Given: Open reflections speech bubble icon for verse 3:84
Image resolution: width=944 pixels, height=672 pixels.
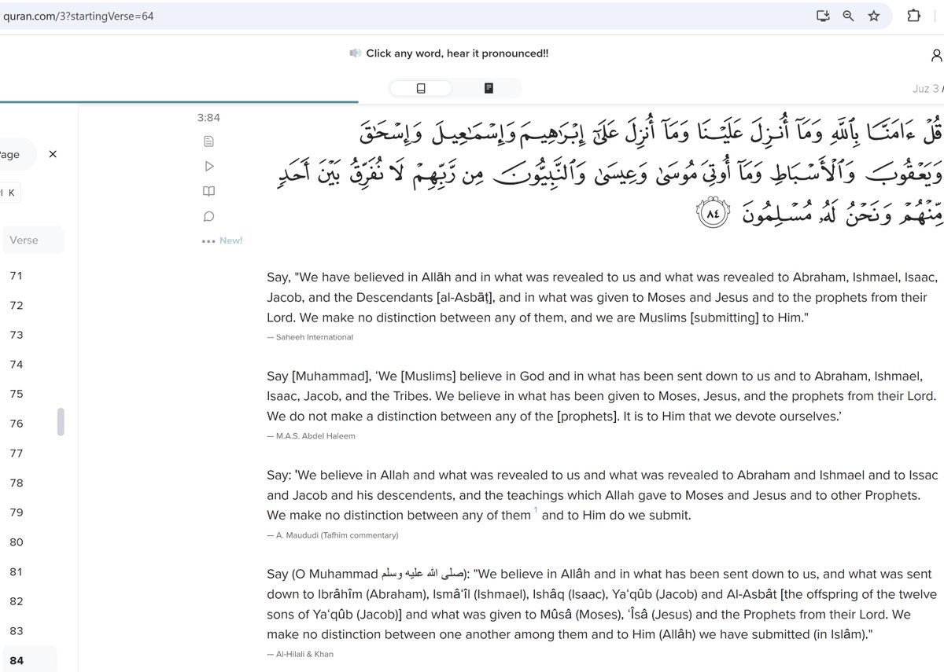Looking at the screenshot, I should coord(208,216).
